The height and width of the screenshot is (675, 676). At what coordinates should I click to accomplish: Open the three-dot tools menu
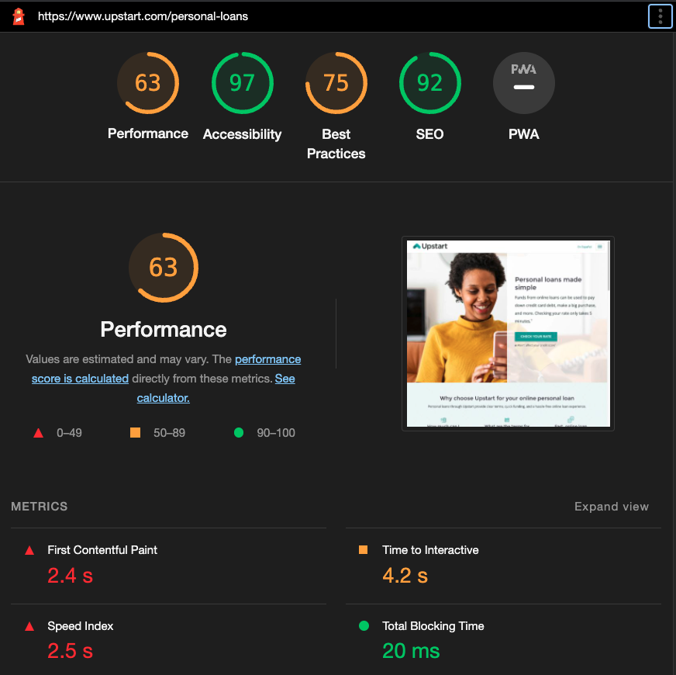click(x=660, y=16)
